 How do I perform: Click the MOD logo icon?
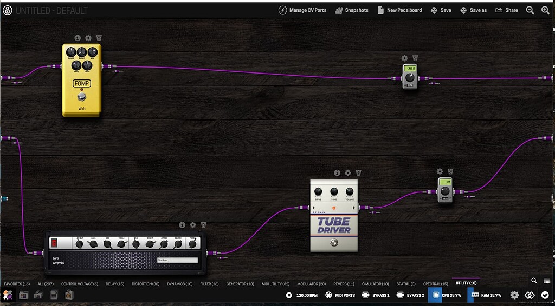7,10
